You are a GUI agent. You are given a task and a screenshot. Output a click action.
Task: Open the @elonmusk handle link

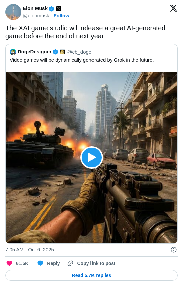click(36, 16)
